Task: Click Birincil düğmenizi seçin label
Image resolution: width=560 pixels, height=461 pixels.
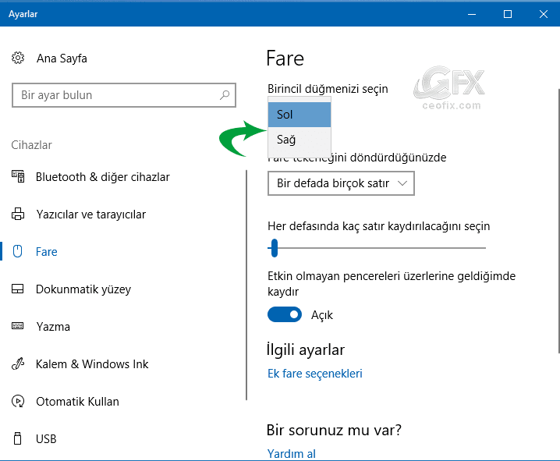Action: pyautogui.click(x=328, y=89)
